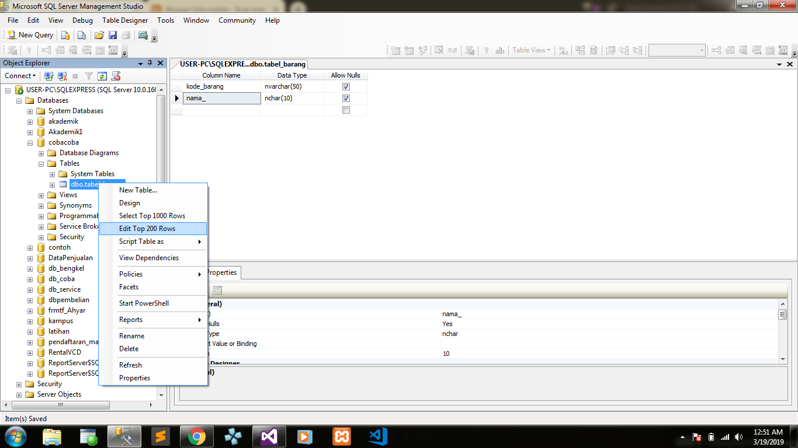This screenshot has width=798, height=448.
Task: Click the Disconnect icon in Object Explorer
Action: (62, 76)
